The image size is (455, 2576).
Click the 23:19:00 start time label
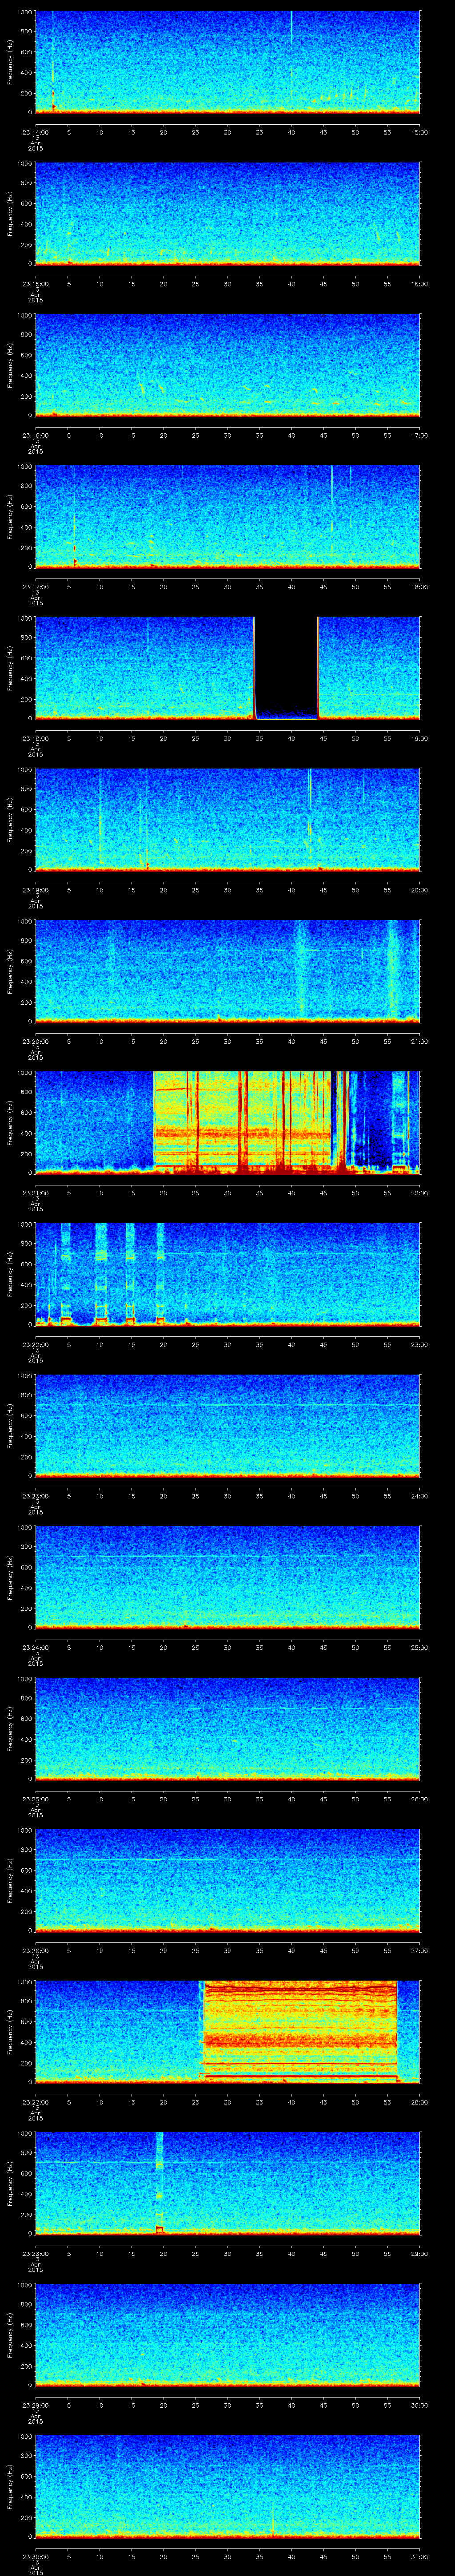pyautogui.click(x=35, y=890)
